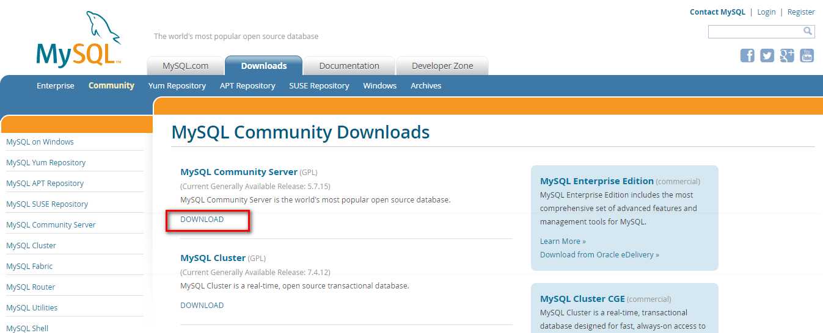Click DOWNLOAD under MySQL Cluster
Viewport: 823px width, 333px height.
[202, 306]
